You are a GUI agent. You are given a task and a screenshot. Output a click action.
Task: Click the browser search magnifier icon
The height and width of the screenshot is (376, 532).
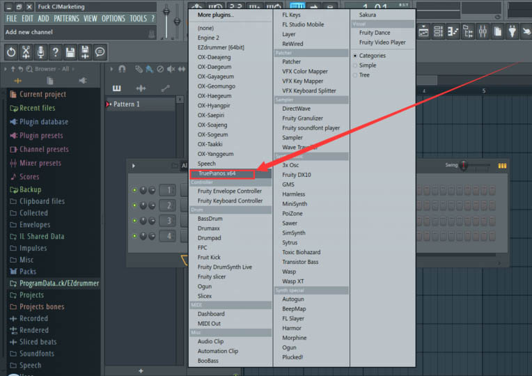pyautogui.click(x=29, y=69)
